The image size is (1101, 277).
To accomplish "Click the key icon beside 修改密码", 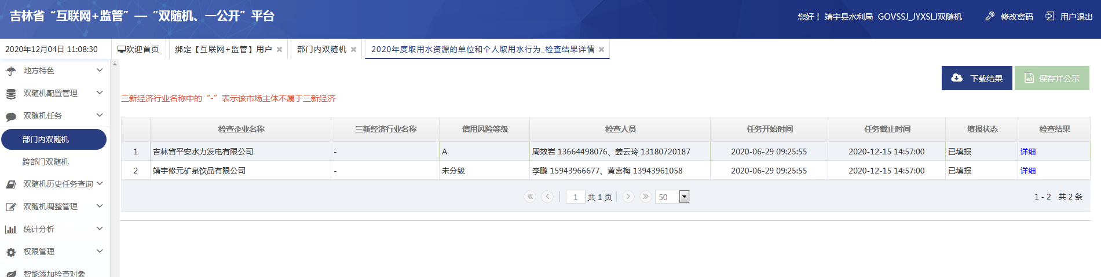I will (990, 16).
